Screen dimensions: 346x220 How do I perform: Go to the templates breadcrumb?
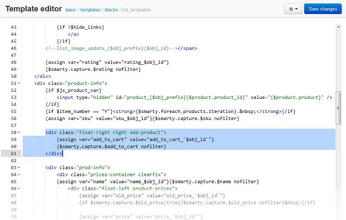click(x=90, y=10)
